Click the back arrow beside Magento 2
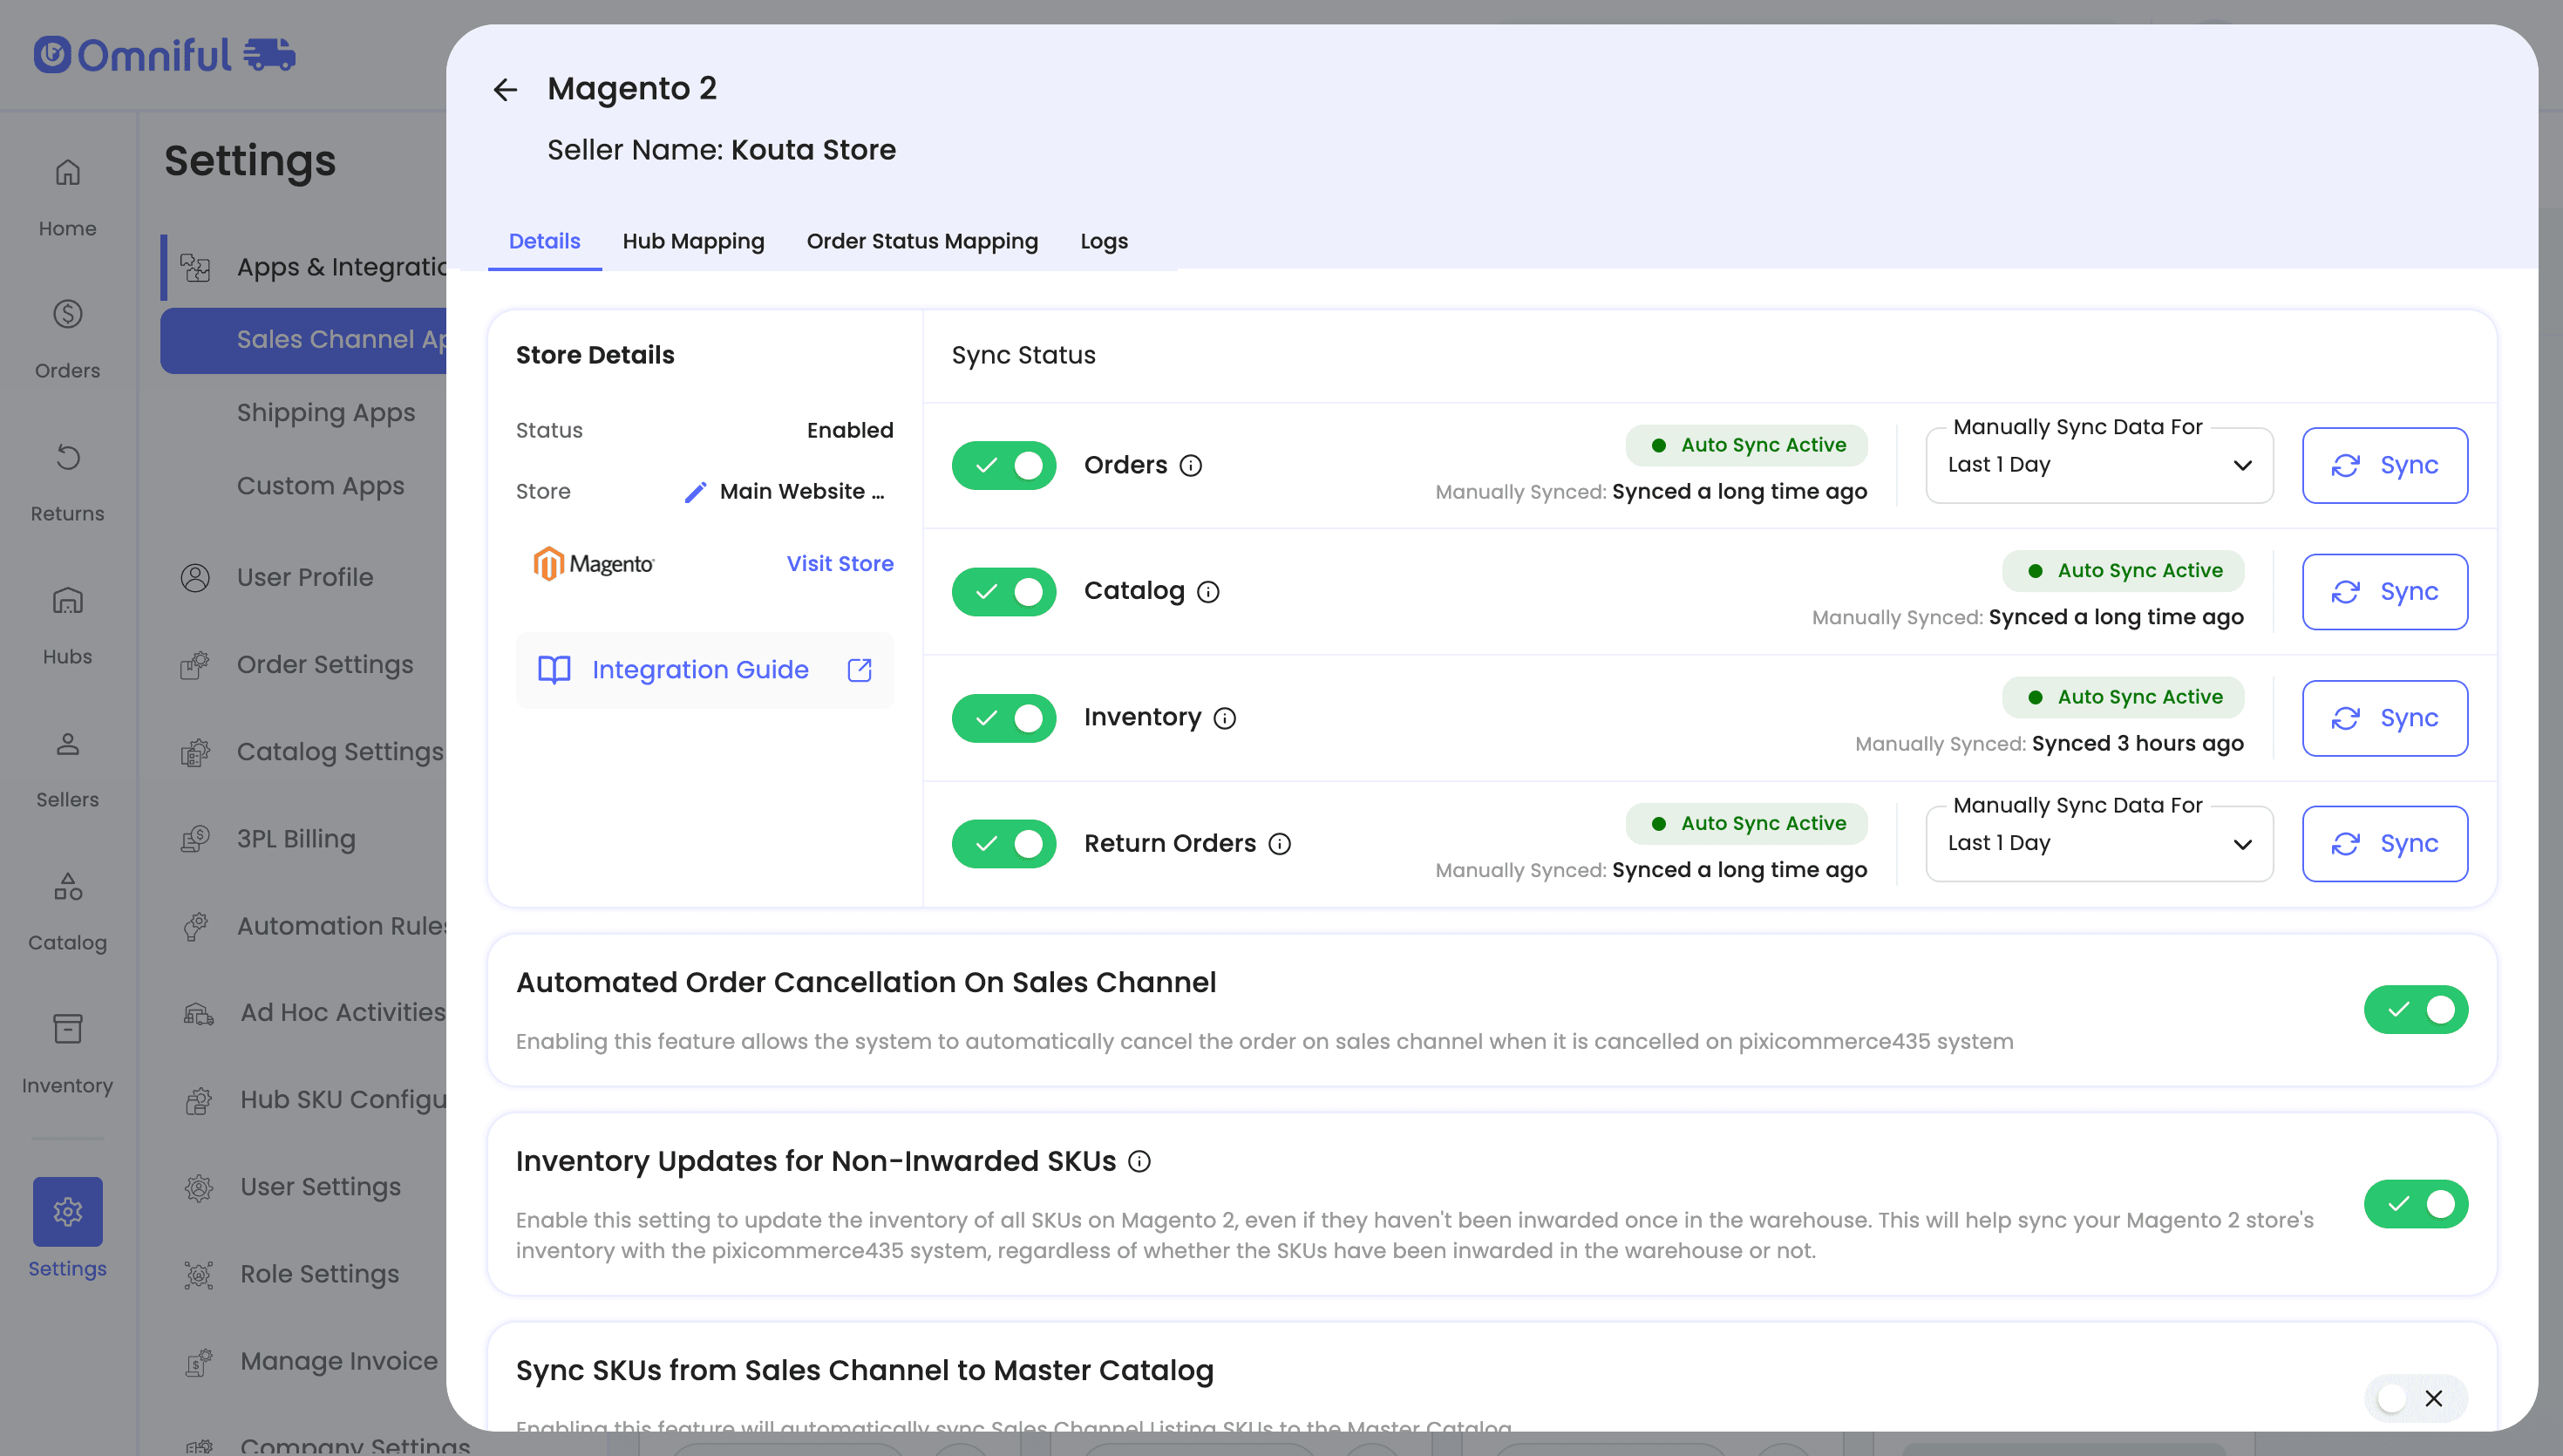Image resolution: width=2563 pixels, height=1456 pixels. coord(505,90)
